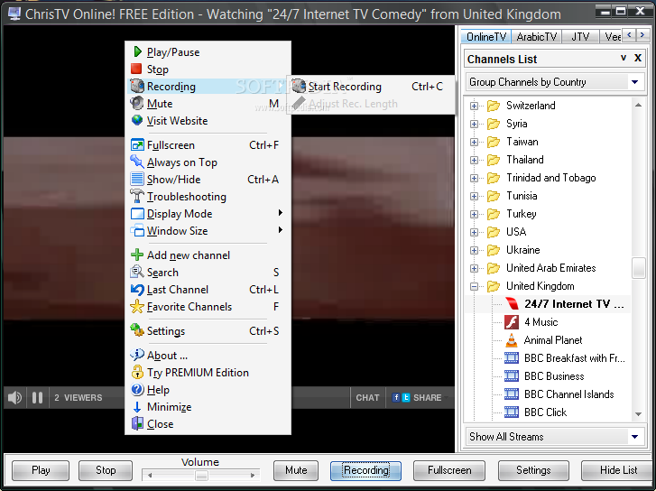The image size is (656, 491).
Task: Click the Close door icon in menu
Action: coord(137,423)
